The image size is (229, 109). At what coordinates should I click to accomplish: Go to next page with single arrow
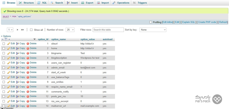(x=17, y=30)
